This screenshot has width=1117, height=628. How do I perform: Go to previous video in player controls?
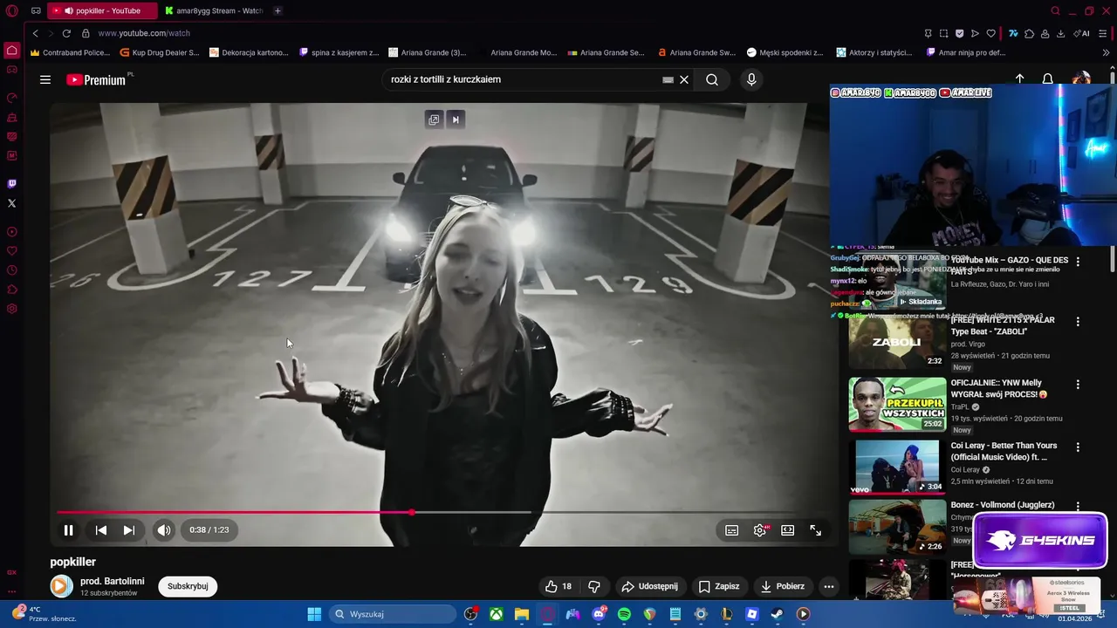tap(101, 530)
